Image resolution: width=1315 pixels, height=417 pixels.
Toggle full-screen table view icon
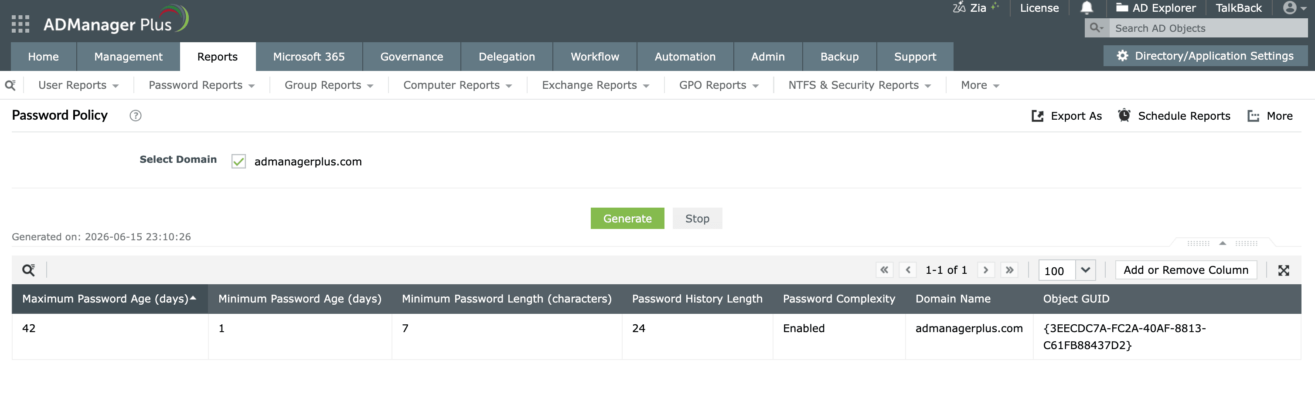(x=1283, y=270)
